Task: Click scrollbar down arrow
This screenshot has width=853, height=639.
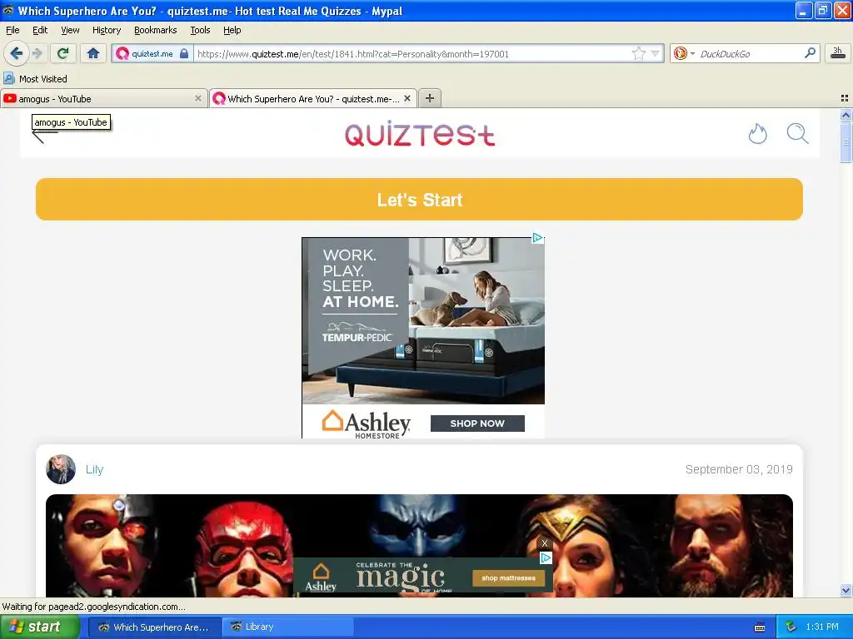Action: click(846, 590)
